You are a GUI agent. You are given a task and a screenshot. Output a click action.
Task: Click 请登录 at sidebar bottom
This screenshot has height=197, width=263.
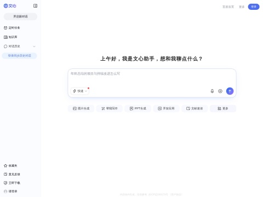(x=10, y=192)
